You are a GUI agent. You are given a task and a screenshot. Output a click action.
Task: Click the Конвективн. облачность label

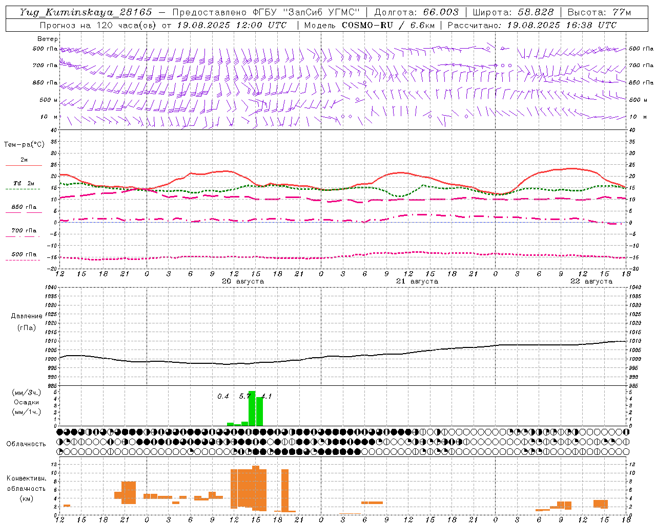point(26,484)
